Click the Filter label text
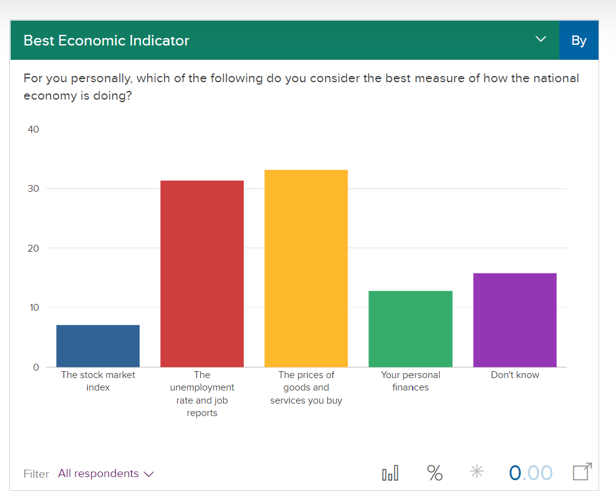 [x=36, y=474]
